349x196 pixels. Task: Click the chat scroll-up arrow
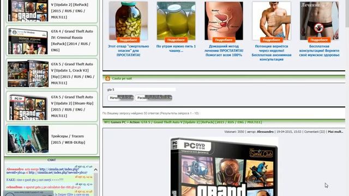pos(96,170)
